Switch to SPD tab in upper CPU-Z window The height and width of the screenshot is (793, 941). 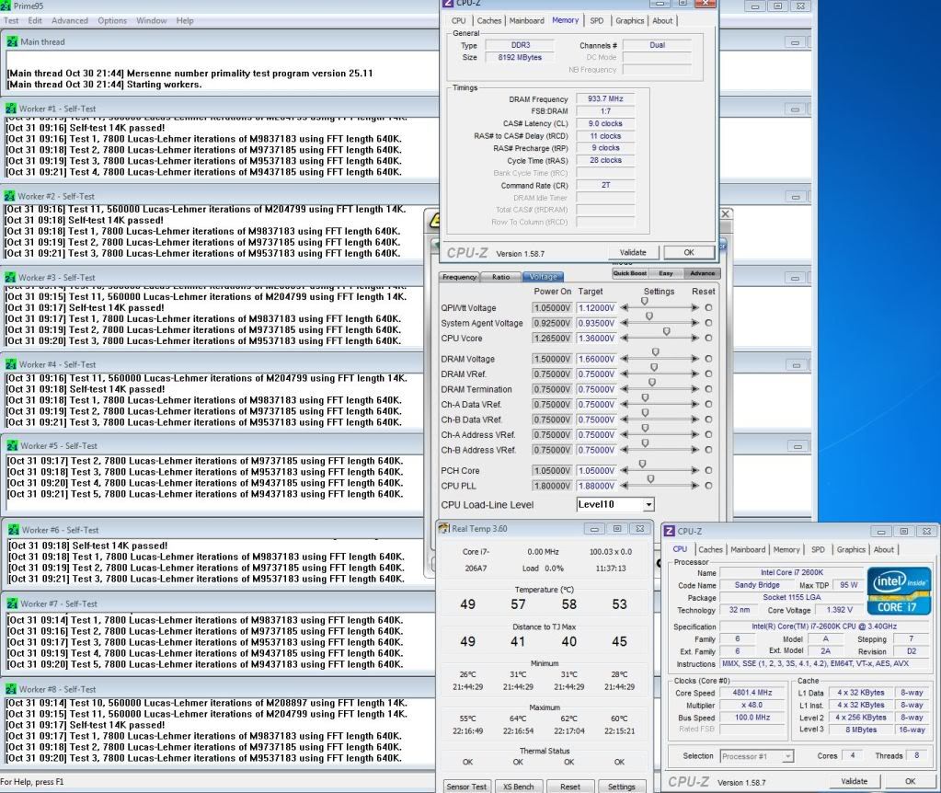coord(597,20)
